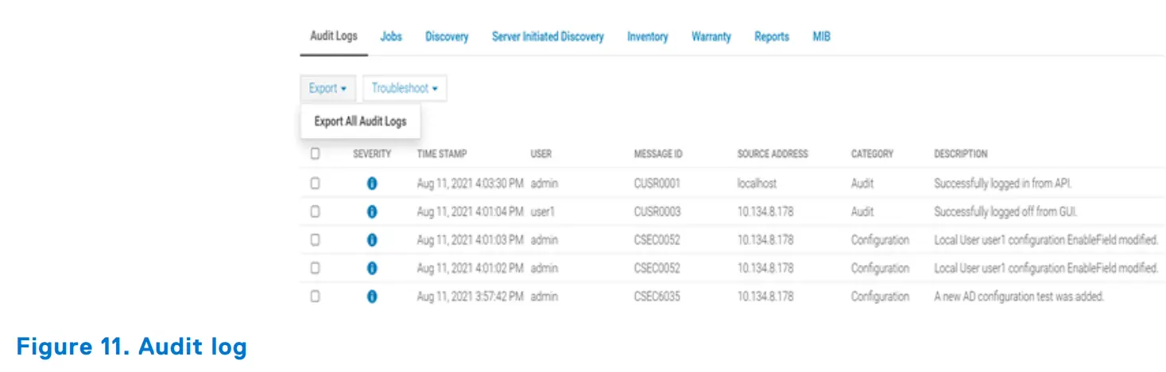Click message ID CUSR0001
This screenshot has width=1166, height=372.
point(657,183)
